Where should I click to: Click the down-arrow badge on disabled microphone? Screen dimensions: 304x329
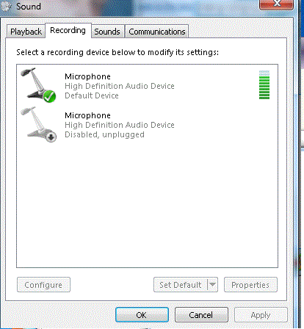click(51, 137)
